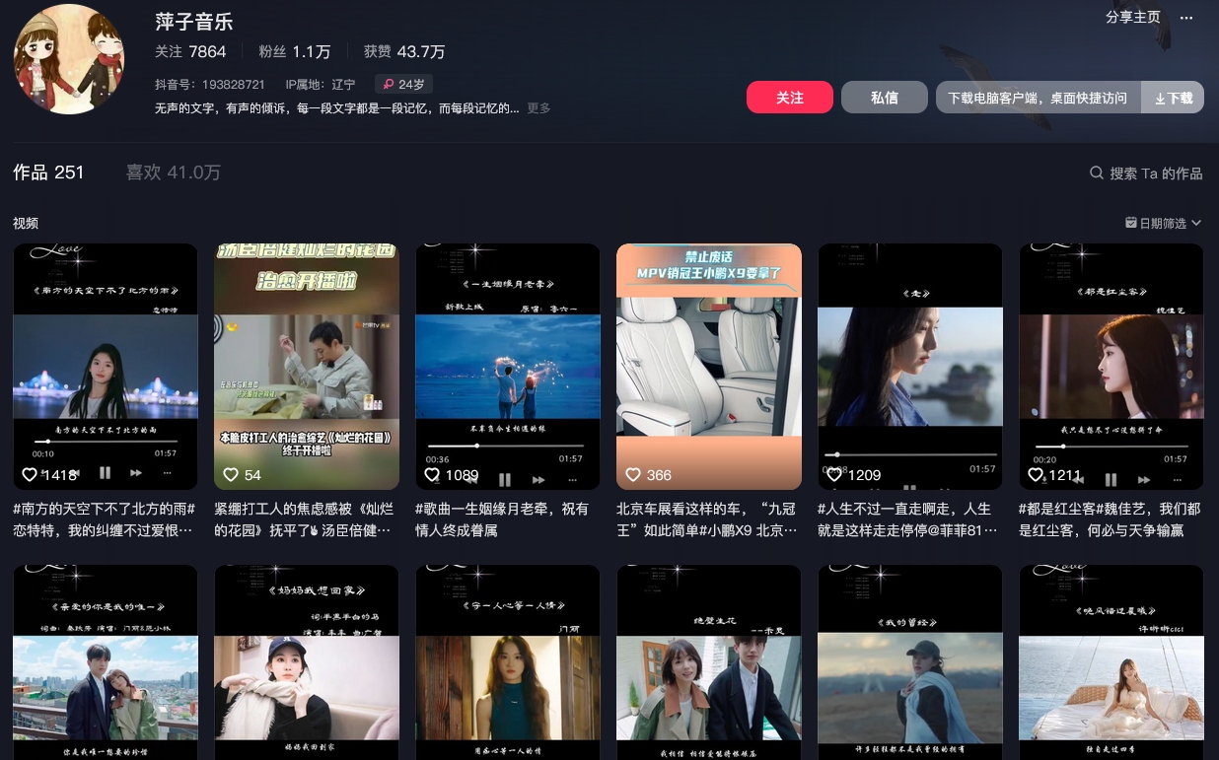This screenshot has width=1219, height=760.
Task: Click the red 关注 follow button
Action: (790, 98)
